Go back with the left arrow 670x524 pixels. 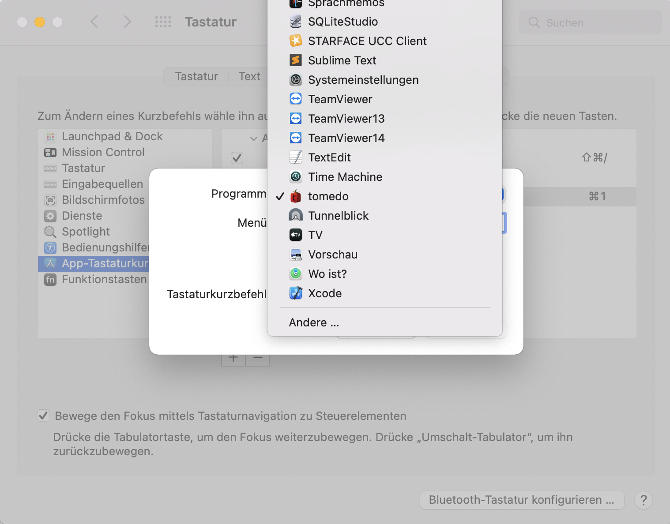[x=94, y=22]
